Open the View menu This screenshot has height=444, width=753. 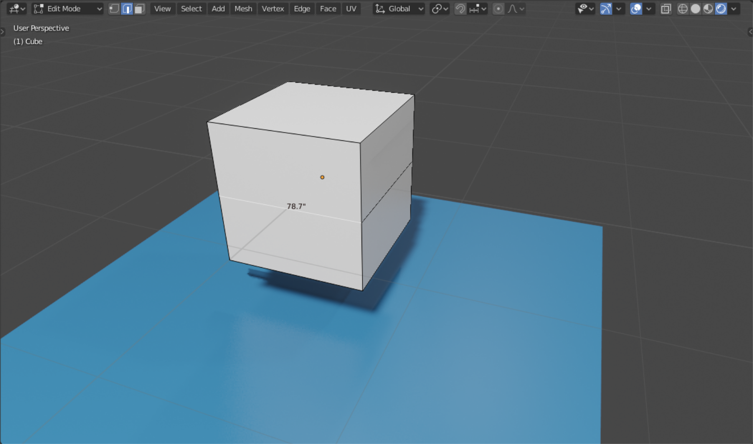coord(162,9)
